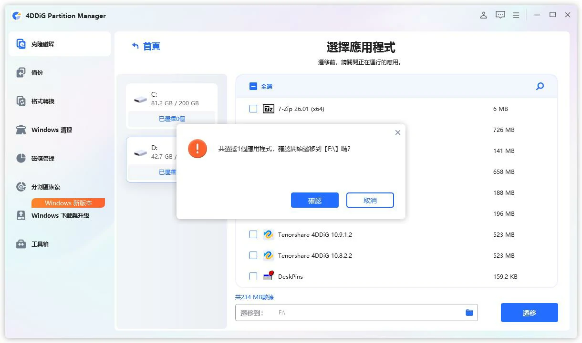Close the confirmation dialog with X

coord(398,132)
